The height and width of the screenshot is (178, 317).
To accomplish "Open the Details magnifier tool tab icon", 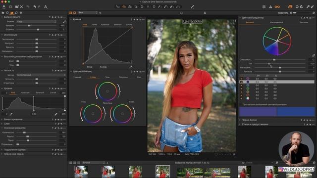I will [x=16, y=13].
